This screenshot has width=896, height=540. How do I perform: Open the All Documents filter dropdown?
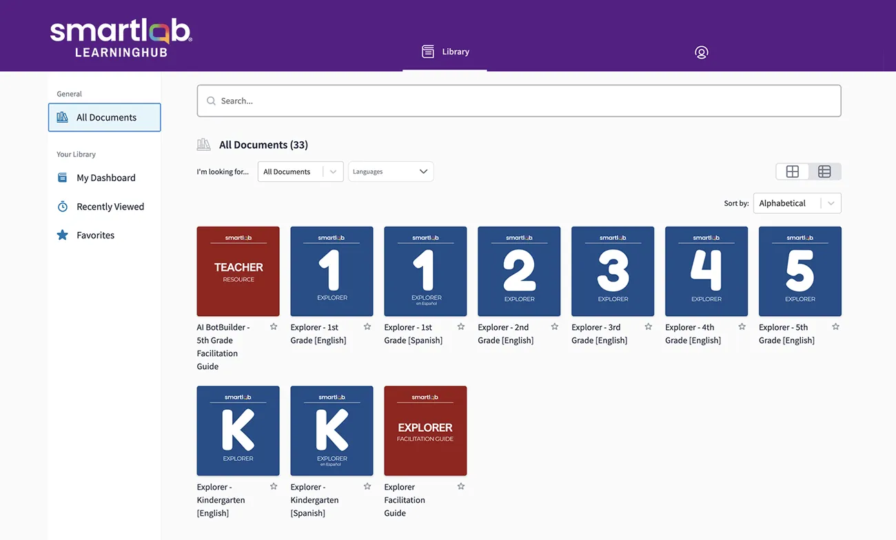[301, 172]
